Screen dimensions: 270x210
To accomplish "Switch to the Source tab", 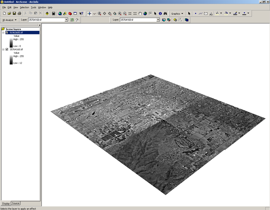I will [16, 203].
